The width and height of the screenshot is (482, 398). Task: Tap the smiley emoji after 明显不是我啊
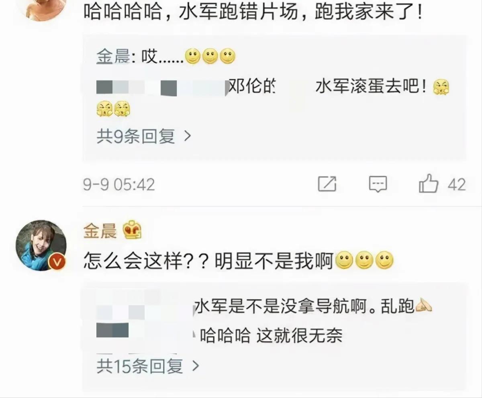tap(344, 262)
